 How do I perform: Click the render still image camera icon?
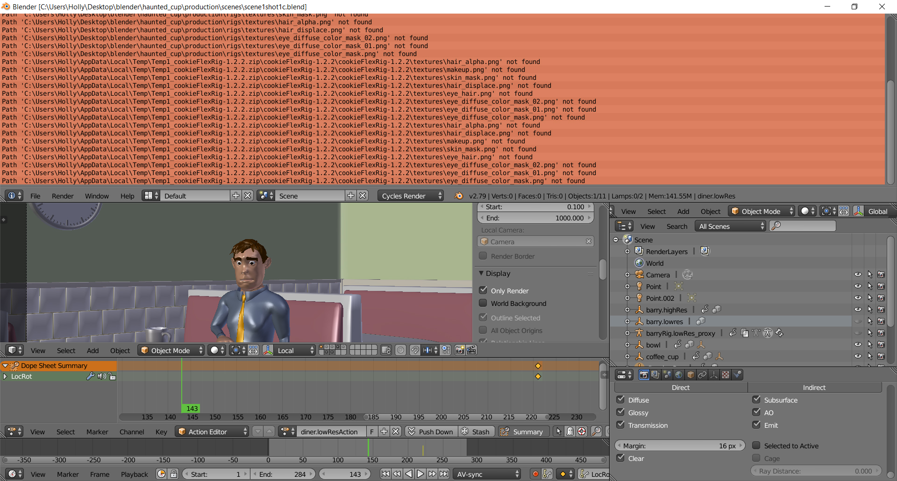(x=459, y=350)
